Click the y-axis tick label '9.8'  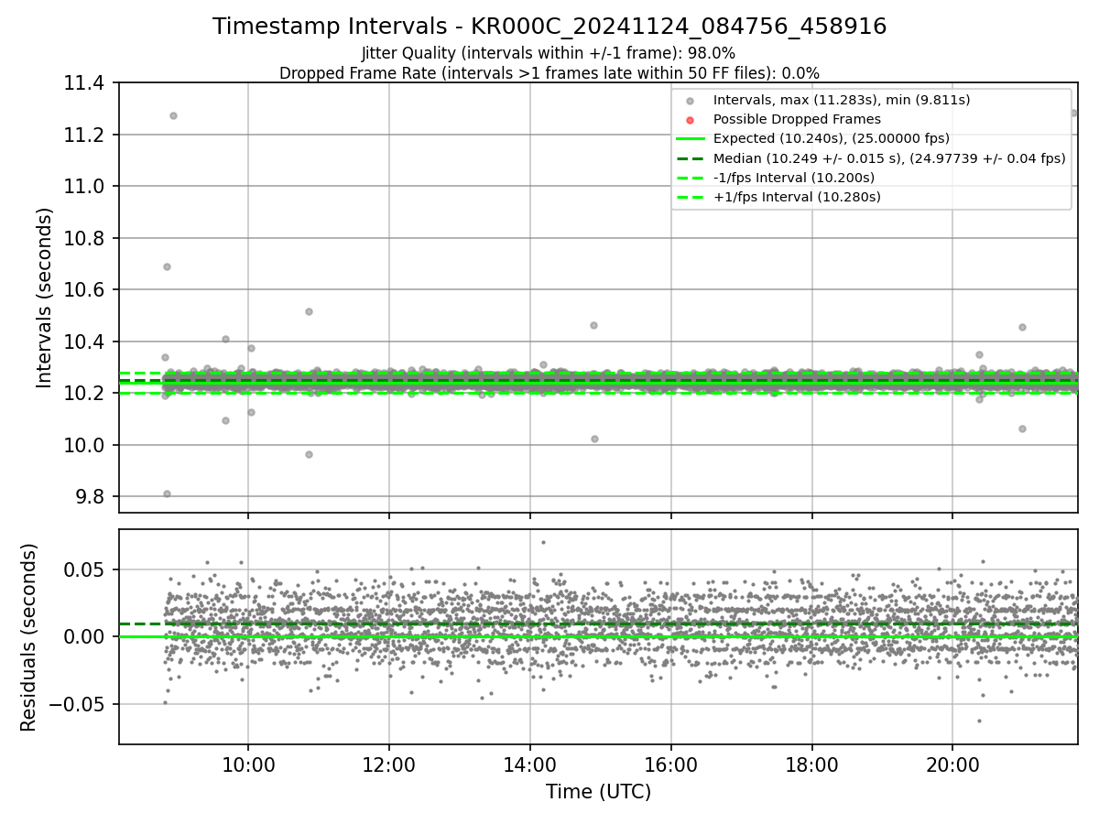[91, 497]
